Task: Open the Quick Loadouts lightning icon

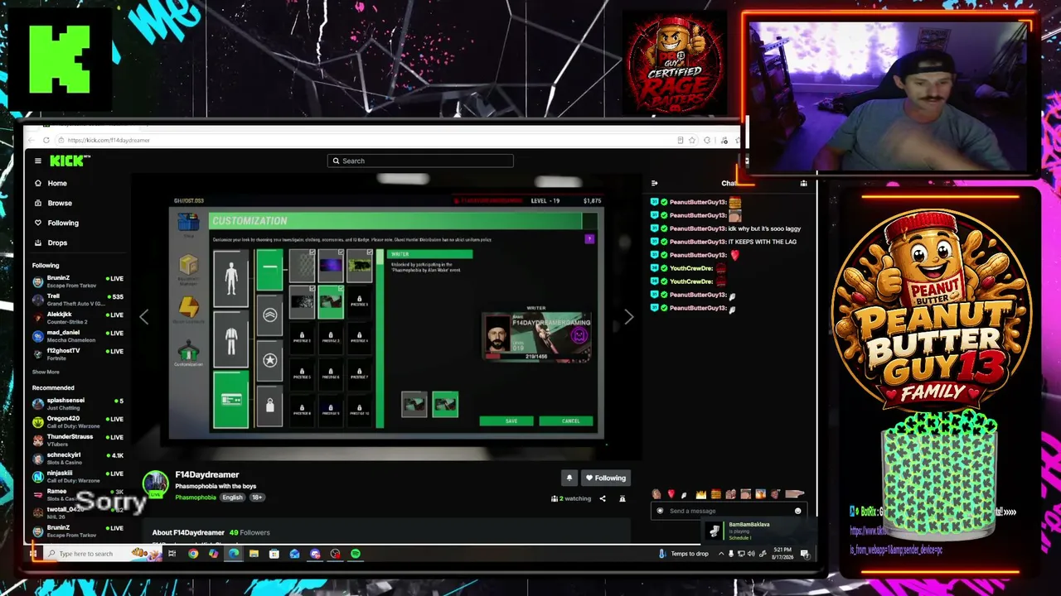Action: pos(188,308)
